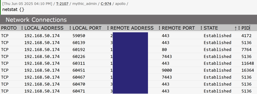Open the LOCAL ADDRESS column options menu
The height and width of the screenshot is (94, 257).
pyautogui.click(x=70, y=28)
